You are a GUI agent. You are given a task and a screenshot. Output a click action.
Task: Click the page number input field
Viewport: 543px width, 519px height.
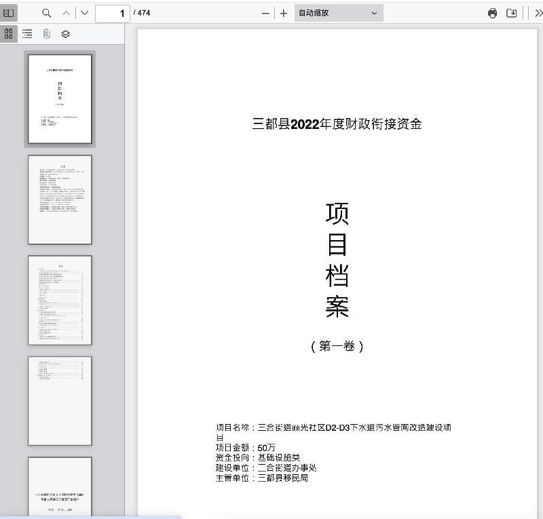coord(113,14)
